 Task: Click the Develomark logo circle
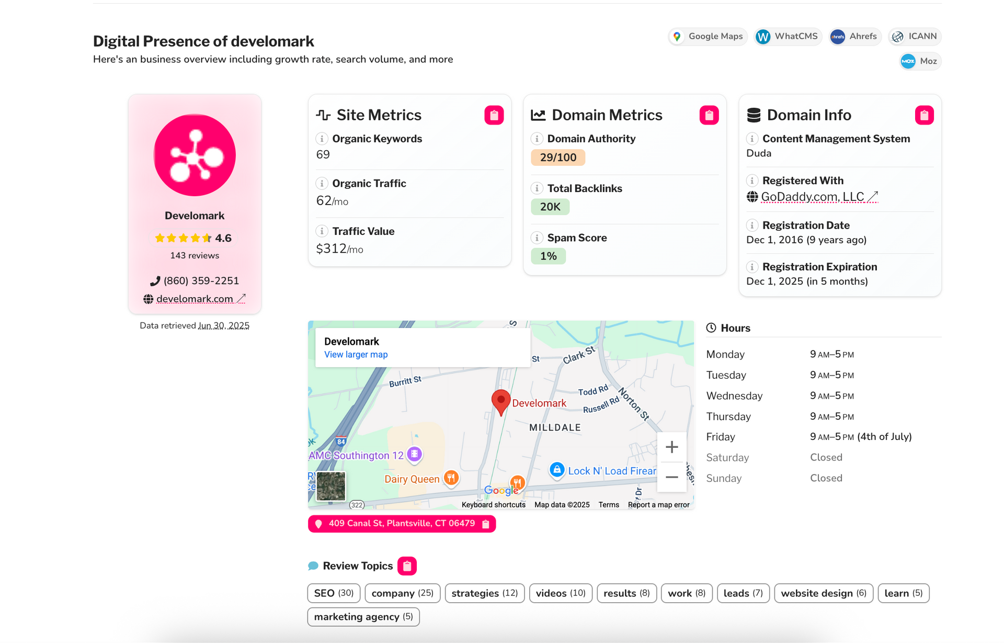[x=195, y=155]
